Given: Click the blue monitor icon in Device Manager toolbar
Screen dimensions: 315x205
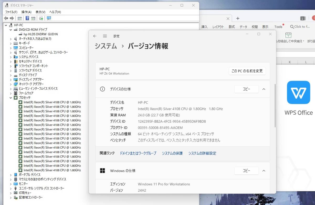Looking at the screenshot, I should [x=49, y=18].
